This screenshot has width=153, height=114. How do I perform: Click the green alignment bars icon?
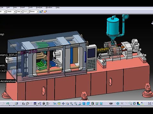pyautogui.click(x=48, y=104)
